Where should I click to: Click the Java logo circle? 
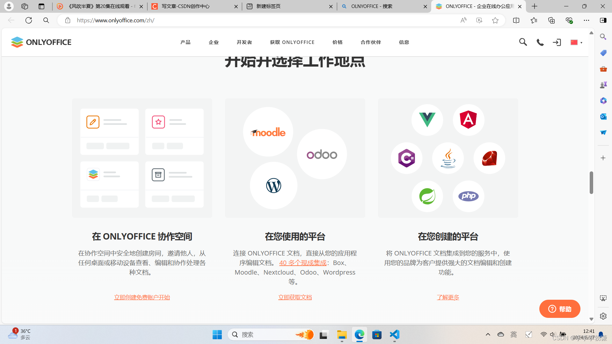pos(448,158)
